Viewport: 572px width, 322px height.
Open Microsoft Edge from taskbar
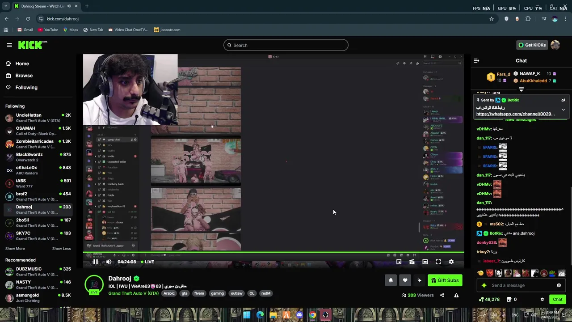[x=260, y=315]
